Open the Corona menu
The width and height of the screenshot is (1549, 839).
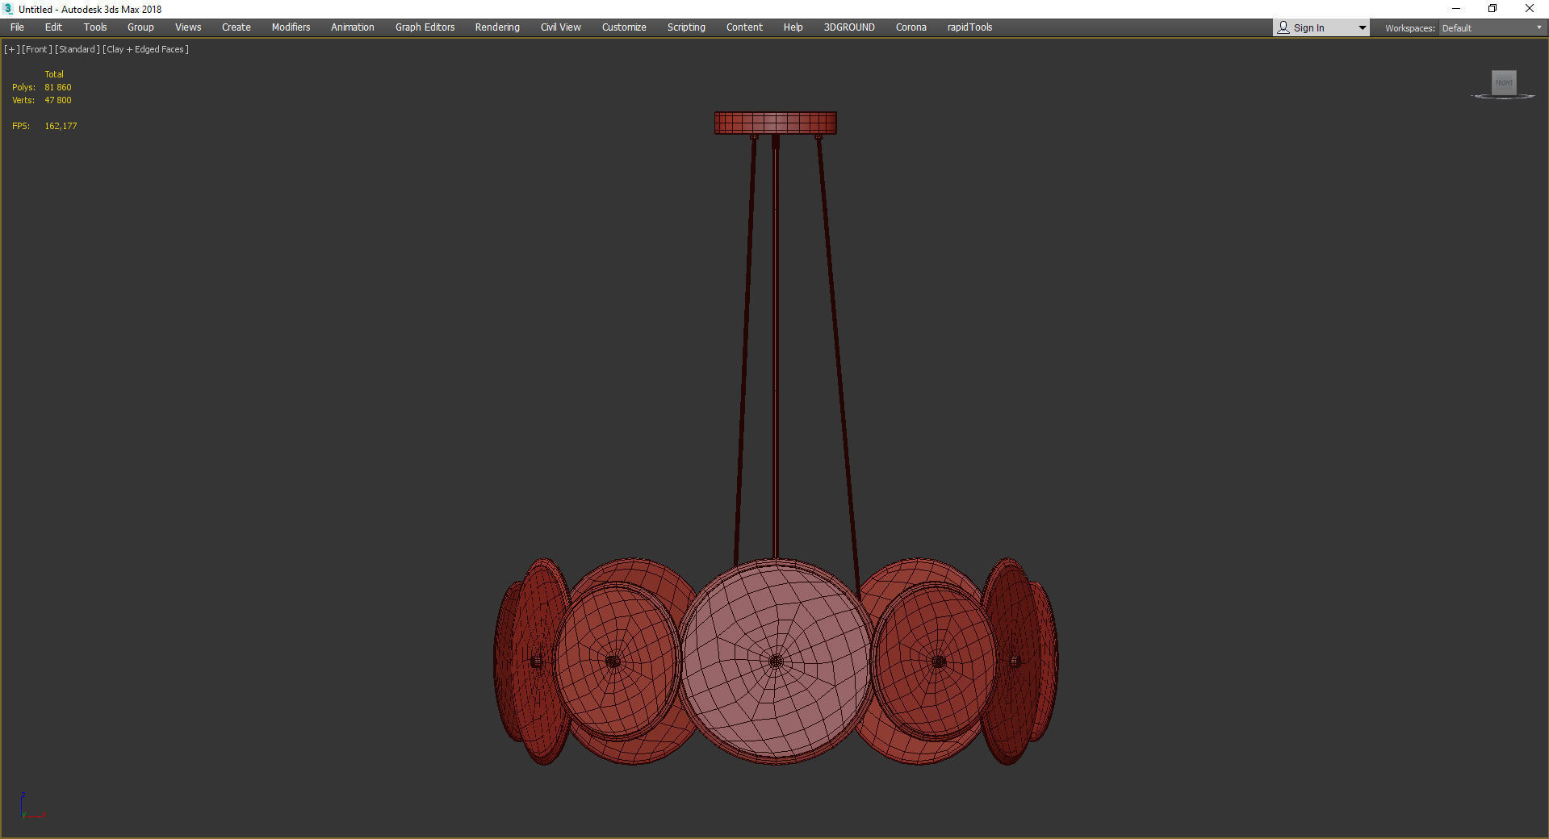tap(911, 27)
